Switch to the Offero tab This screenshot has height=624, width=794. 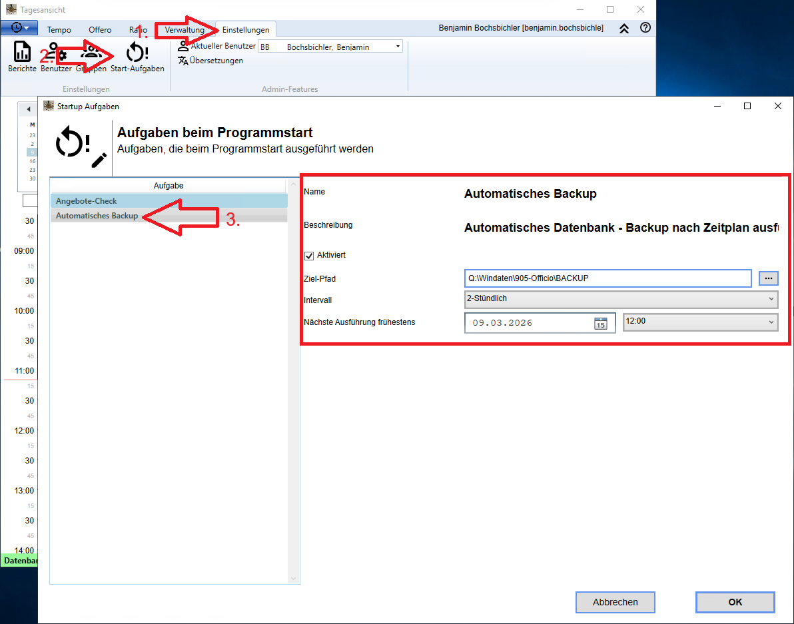coord(100,30)
